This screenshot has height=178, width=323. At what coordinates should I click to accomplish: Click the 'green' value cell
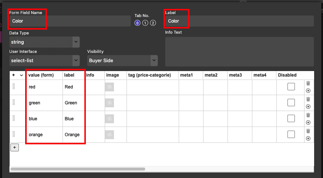pos(45,103)
